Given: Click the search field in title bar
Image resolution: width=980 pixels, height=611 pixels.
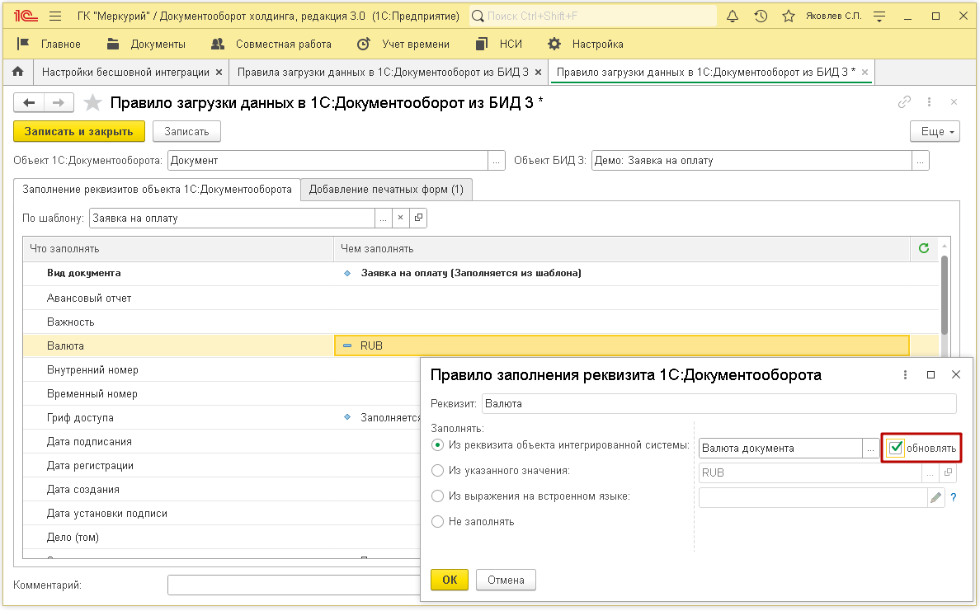Looking at the screenshot, I should 594,16.
